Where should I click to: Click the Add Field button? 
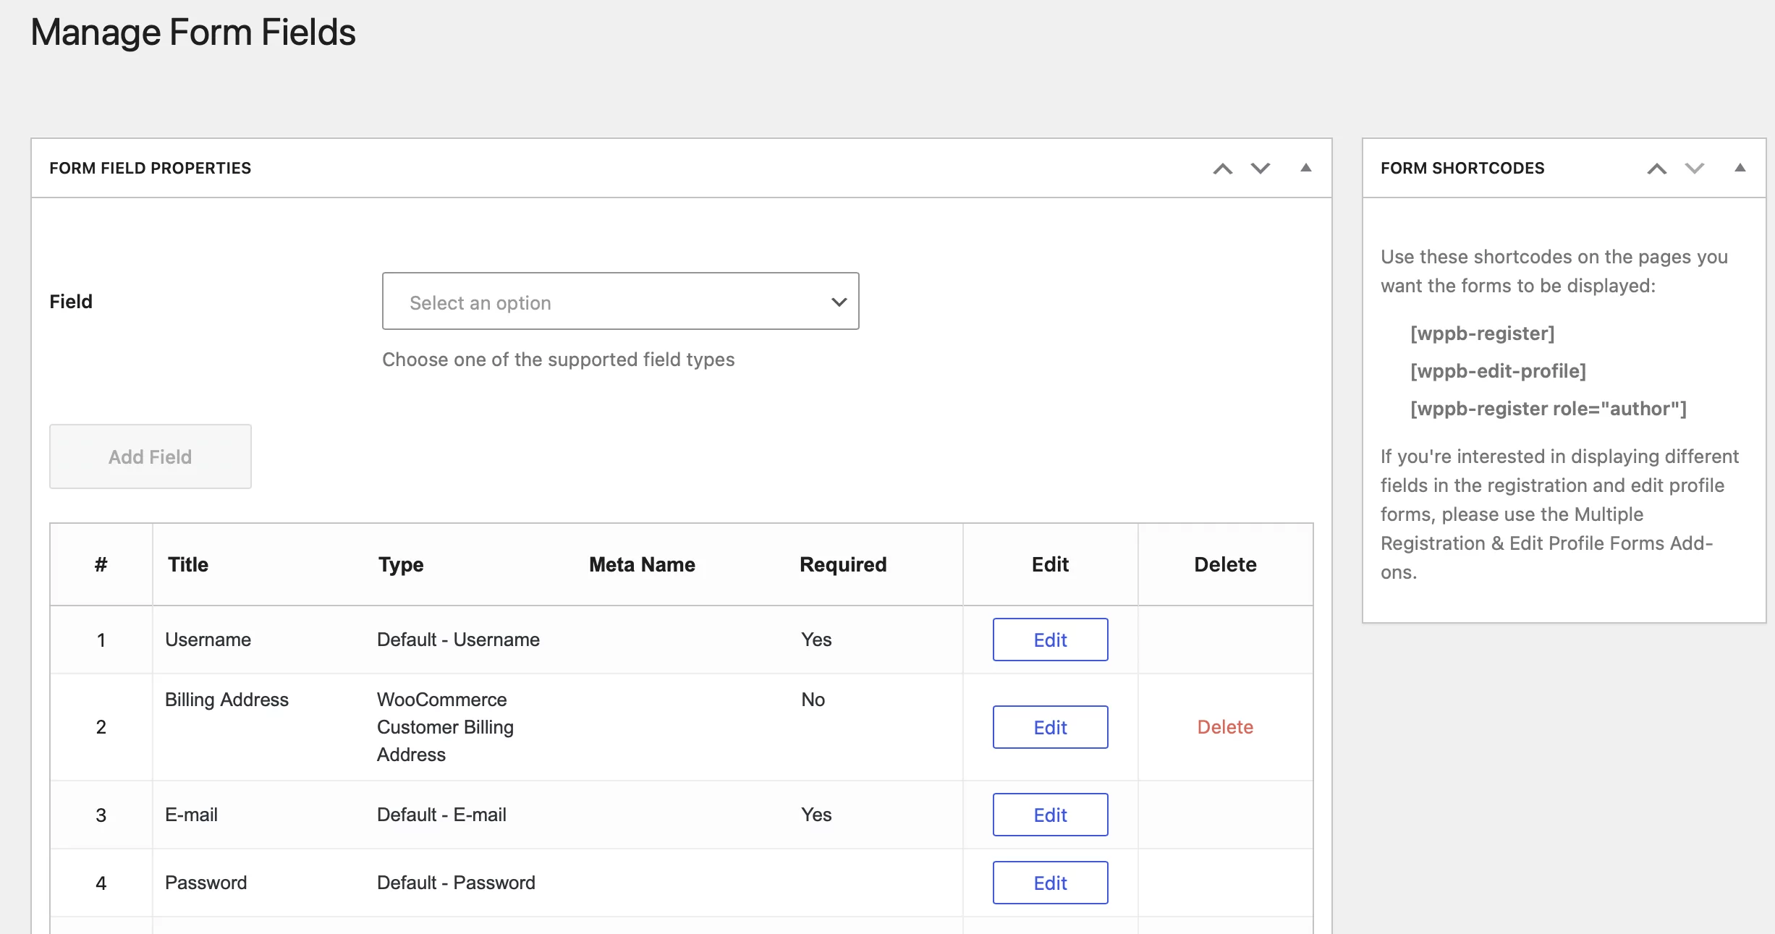[151, 457]
